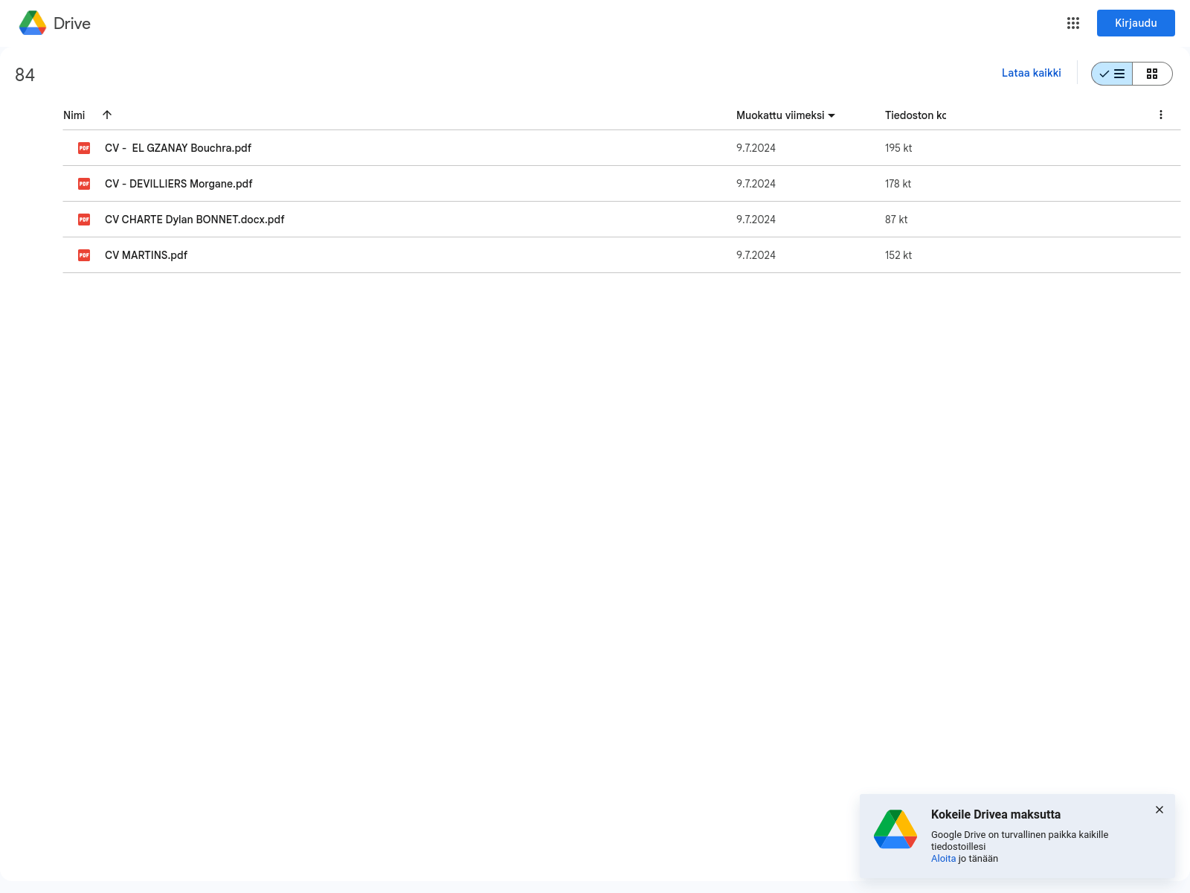This screenshot has width=1190, height=893.
Task: Click the 178 kt file size
Action: 898,184
